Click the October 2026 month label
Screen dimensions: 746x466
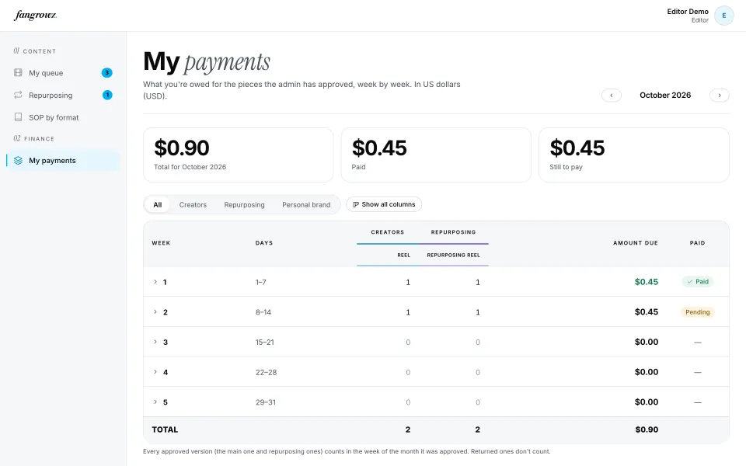click(665, 95)
